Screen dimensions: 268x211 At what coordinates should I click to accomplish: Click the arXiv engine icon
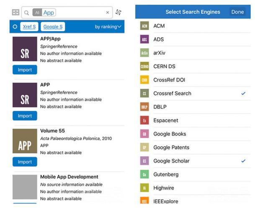pyautogui.click(x=144, y=53)
